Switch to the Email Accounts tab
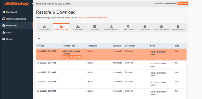Image resolution: width=202 pixels, height=99 pixels. [x=161, y=28]
